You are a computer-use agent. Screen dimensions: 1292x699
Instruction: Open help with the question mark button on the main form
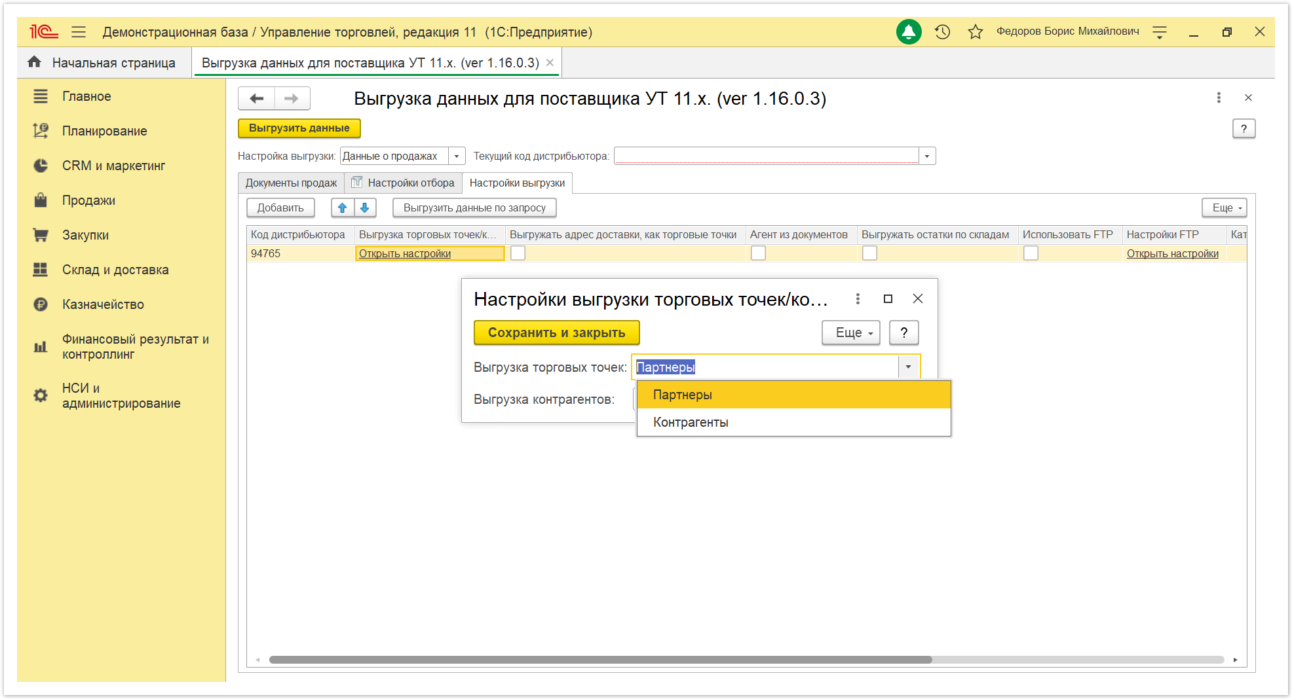pos(1244,128)
